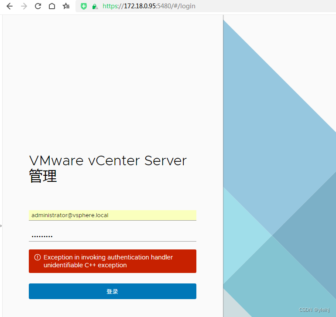Viewport: 336px width, 317px height.
Task: Focus the masked password field
Action: 113,236
